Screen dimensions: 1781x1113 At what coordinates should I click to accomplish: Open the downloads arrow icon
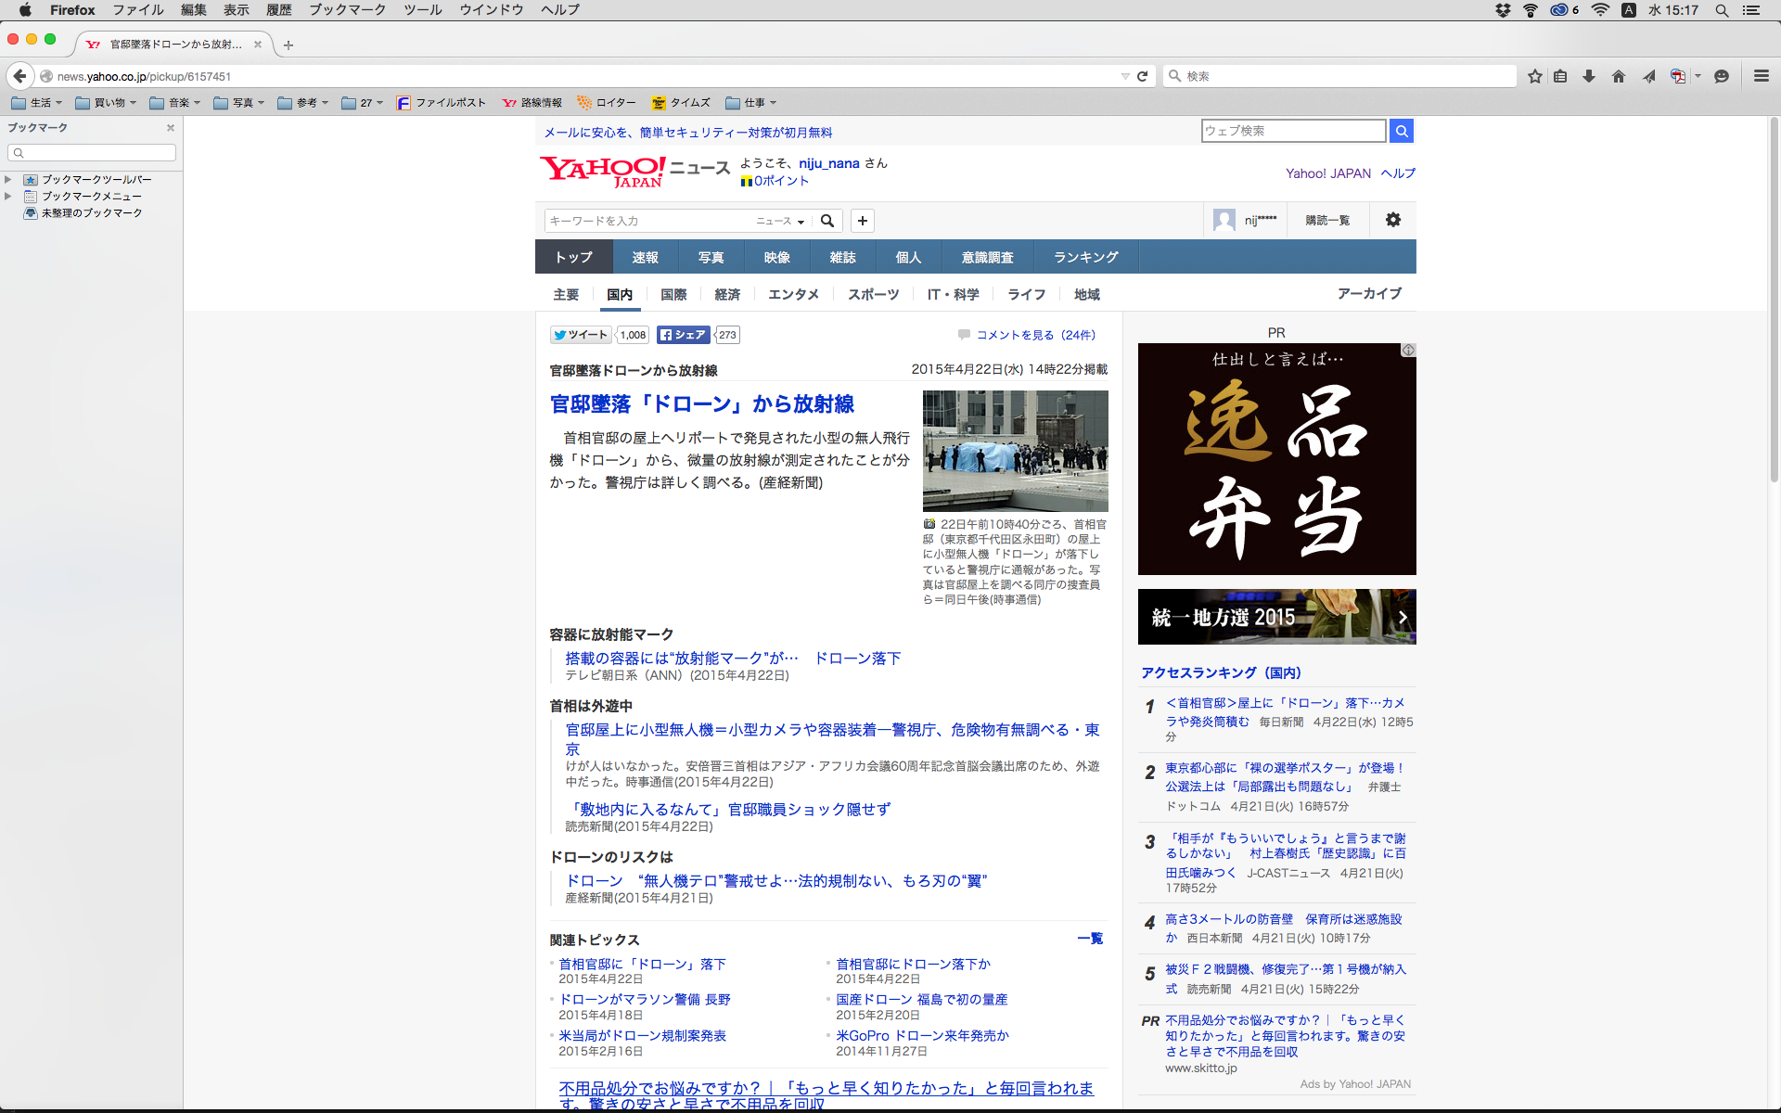pyautogui.click(x=1589, y=76)
